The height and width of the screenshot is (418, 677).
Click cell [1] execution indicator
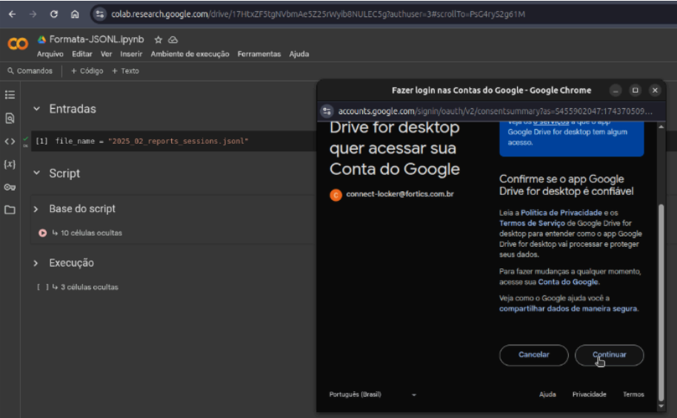41,142
